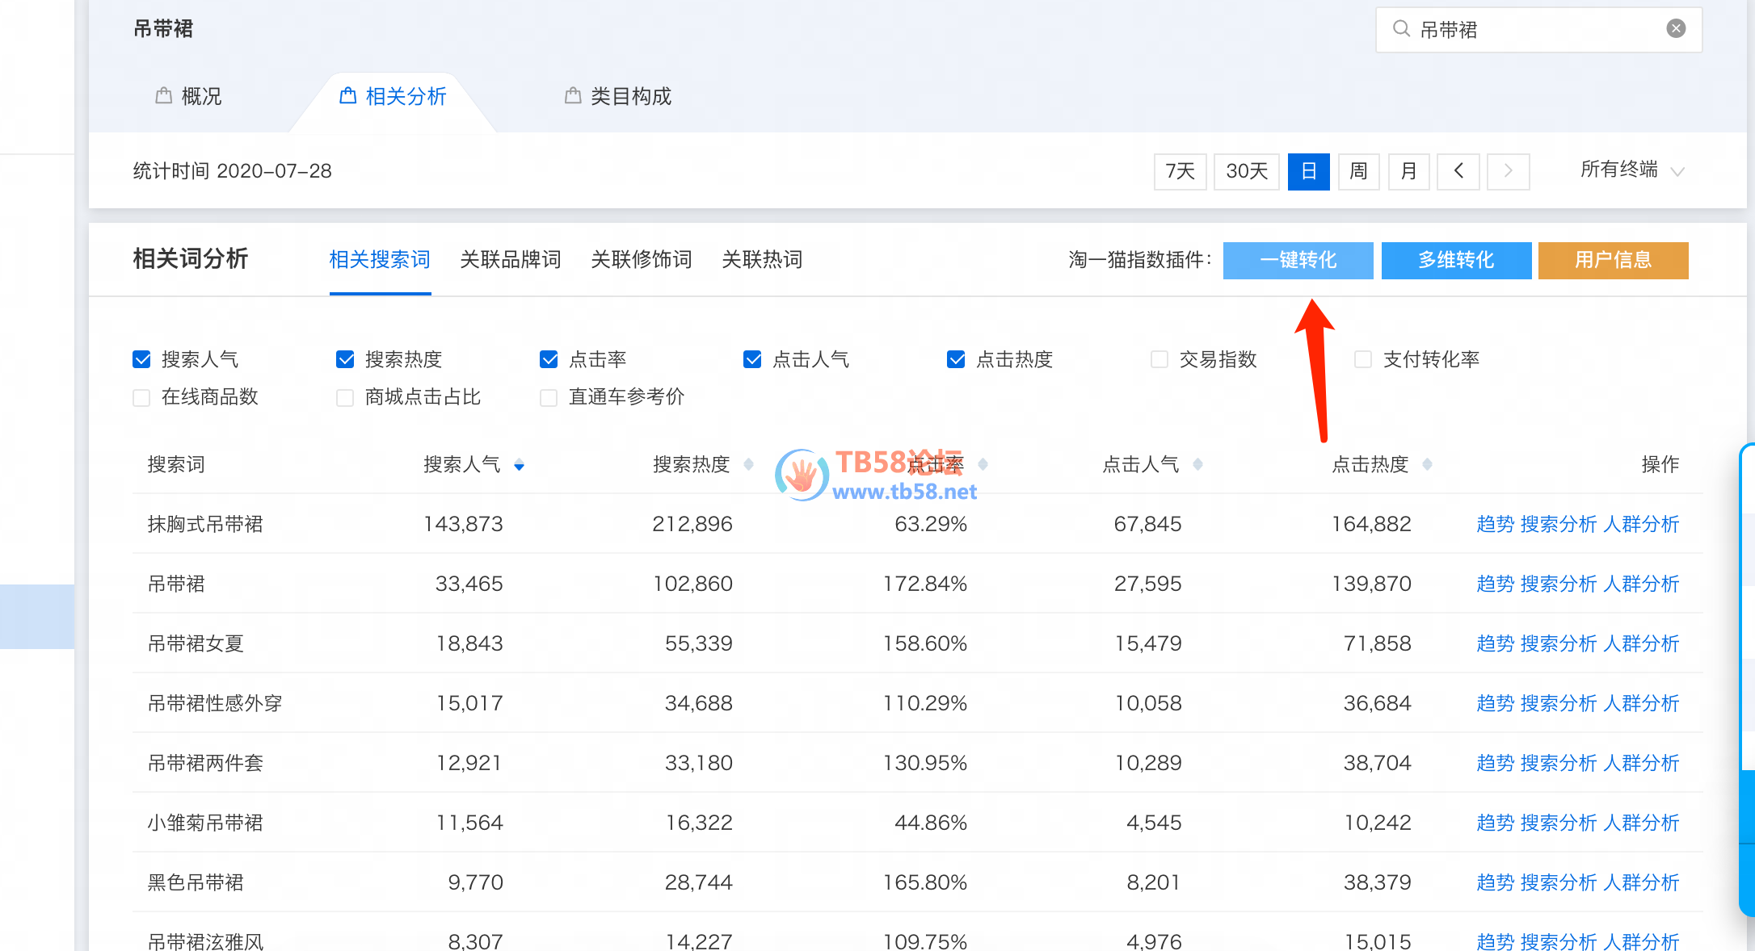Open 趋势 for 吊带裙 row
The height and width of the screenshot is (951, 1755).
pos(1495,584)
